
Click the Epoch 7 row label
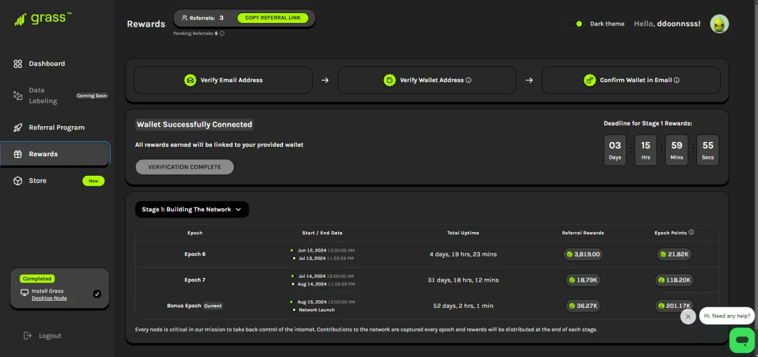[195, 280]
